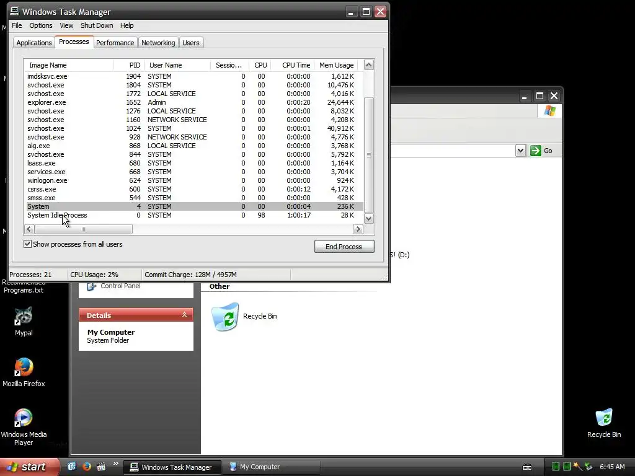Open the Shut Down menu
Screen dimensions: 635x476
(97, 25)
